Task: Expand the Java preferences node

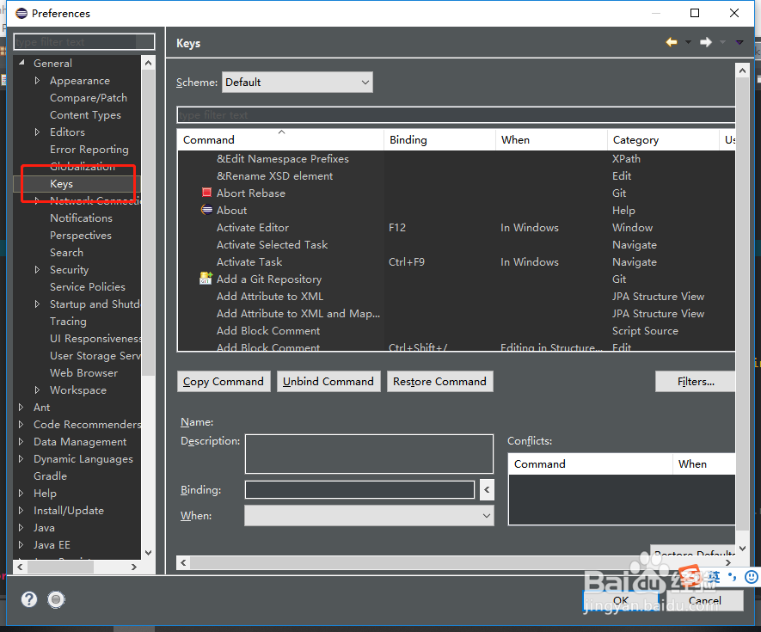Action: tap(21, 527)
